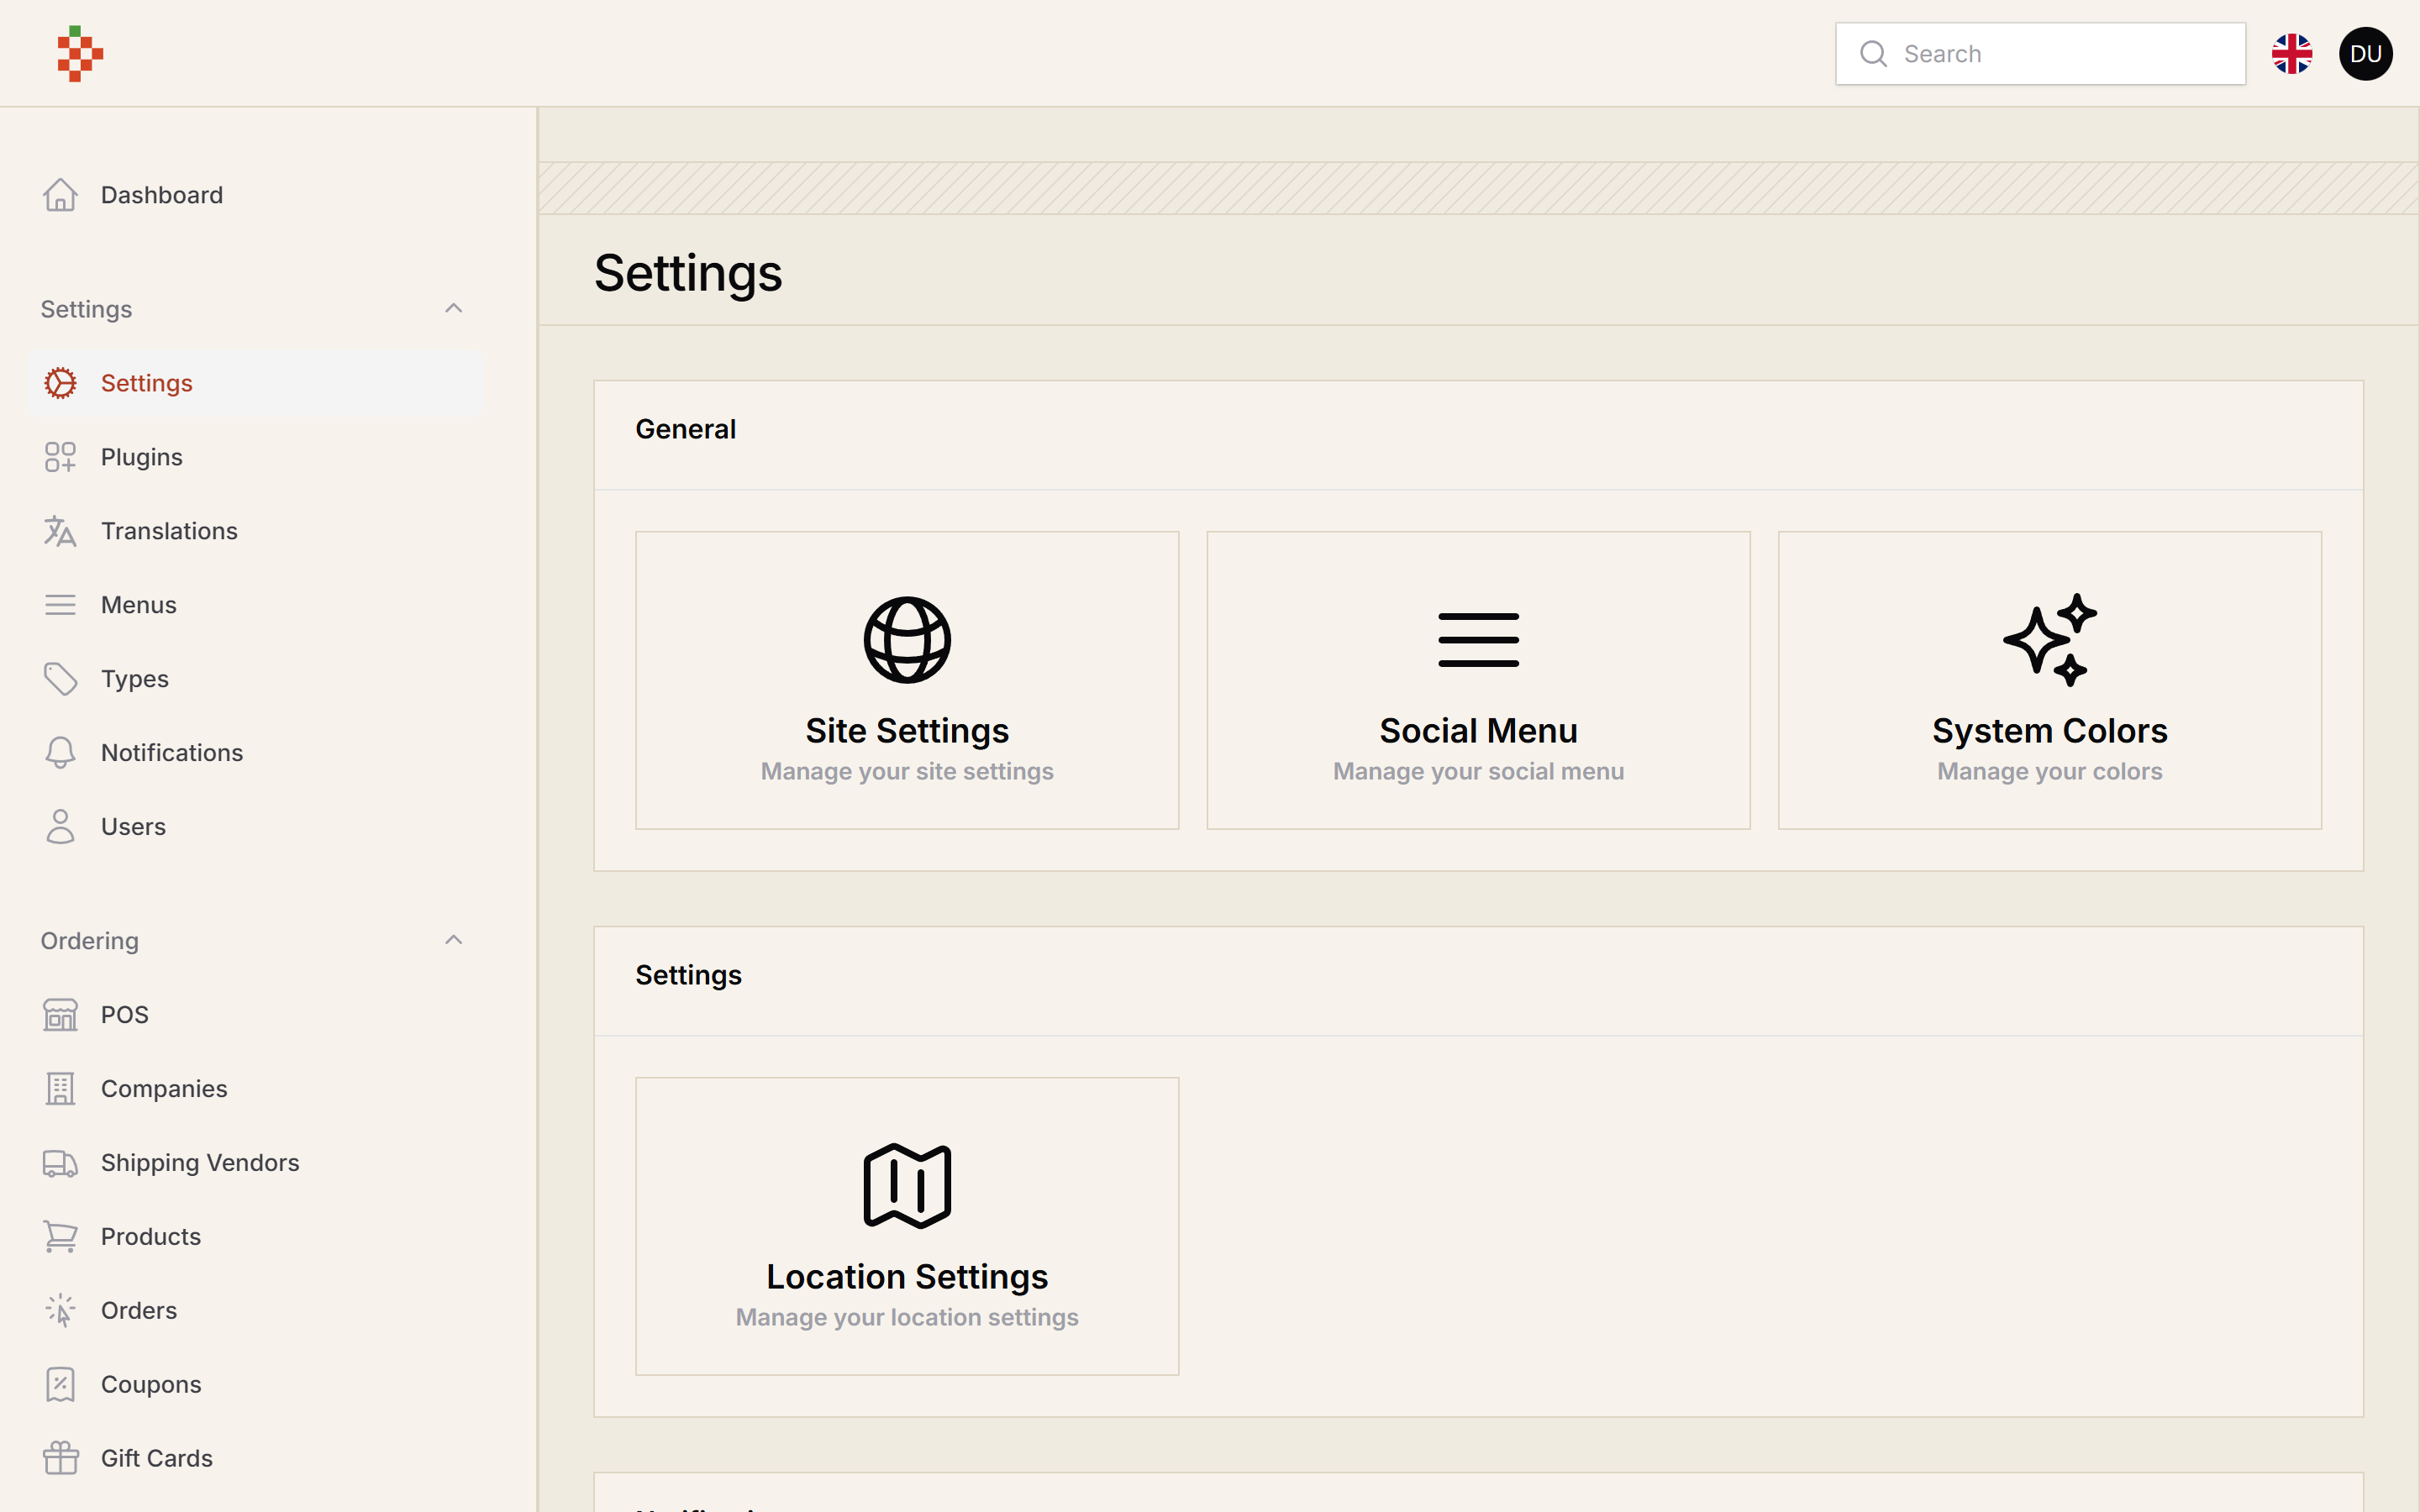Viewport: 2420px width, 1512px height.
Task: Open the Location Settings card
Action: coord(907,1226)
